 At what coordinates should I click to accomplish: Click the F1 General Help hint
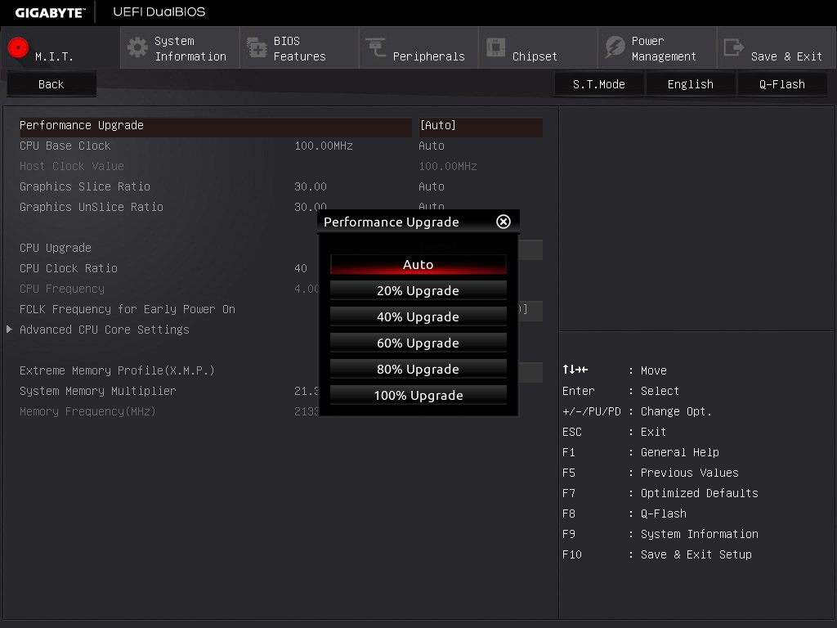point(641,452)
